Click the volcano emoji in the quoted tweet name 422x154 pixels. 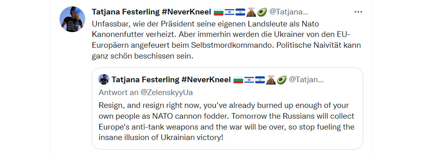pos(270,80)
